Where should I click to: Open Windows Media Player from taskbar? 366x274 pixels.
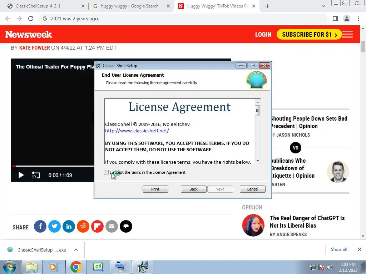53,267
